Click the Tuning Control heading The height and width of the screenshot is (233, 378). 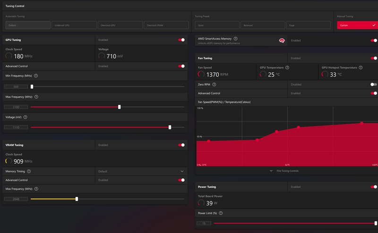pos(15,6)
